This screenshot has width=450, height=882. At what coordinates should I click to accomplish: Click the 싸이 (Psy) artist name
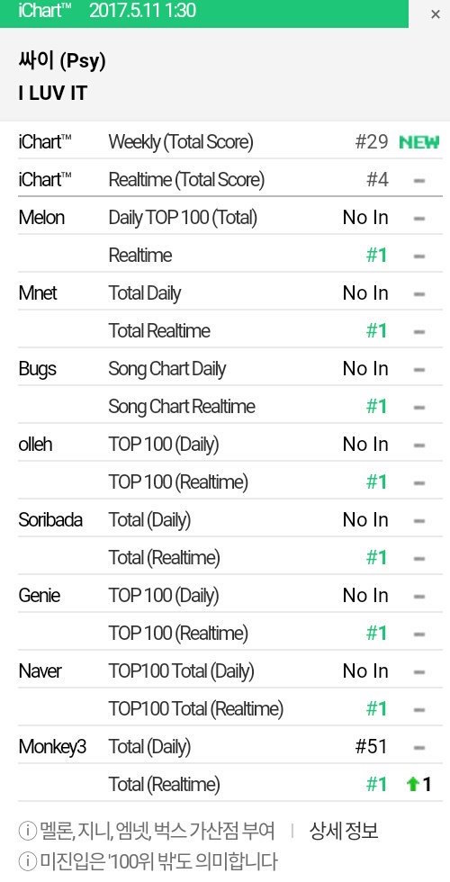coord(62,61)
